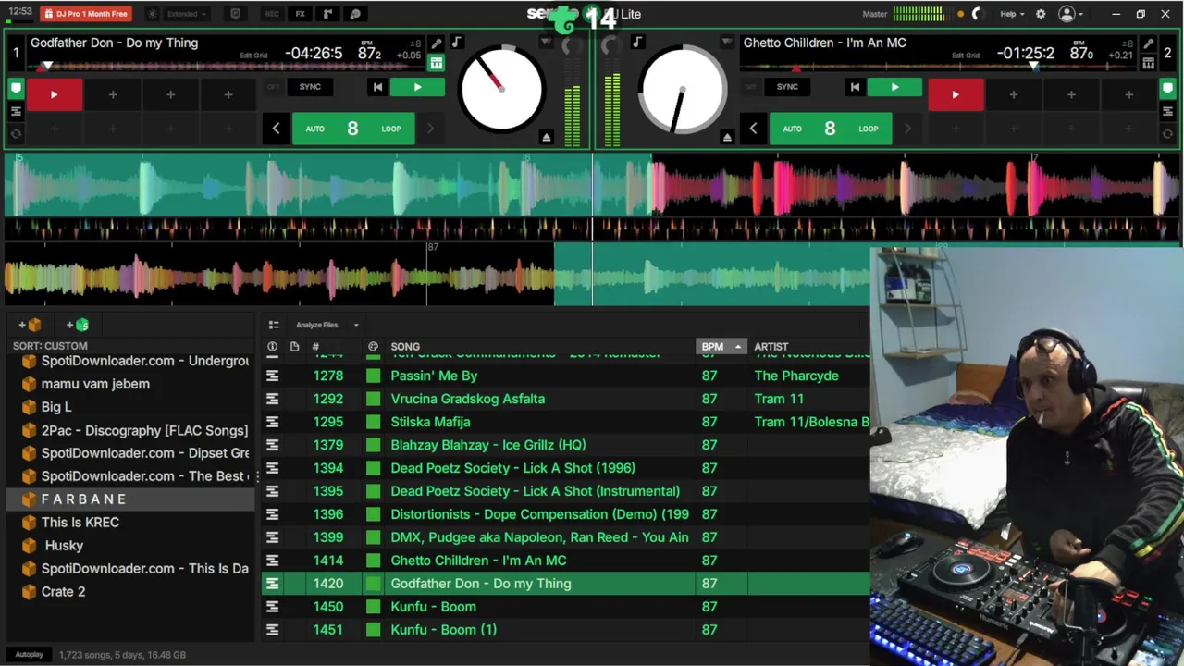
Task: Click the status info column icon
Action: 272,347
